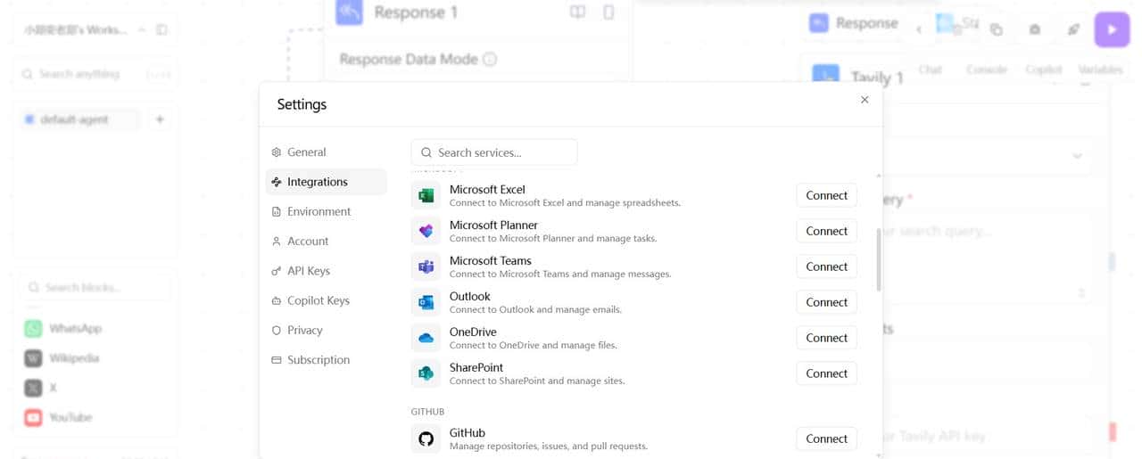The width and height of the screenshot is (1142, 459).
Task: Open the Privacy settings section
Action: tap(304, 330)
